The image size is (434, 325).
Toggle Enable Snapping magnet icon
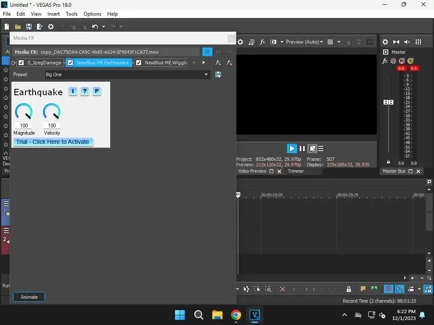point(389,289)
